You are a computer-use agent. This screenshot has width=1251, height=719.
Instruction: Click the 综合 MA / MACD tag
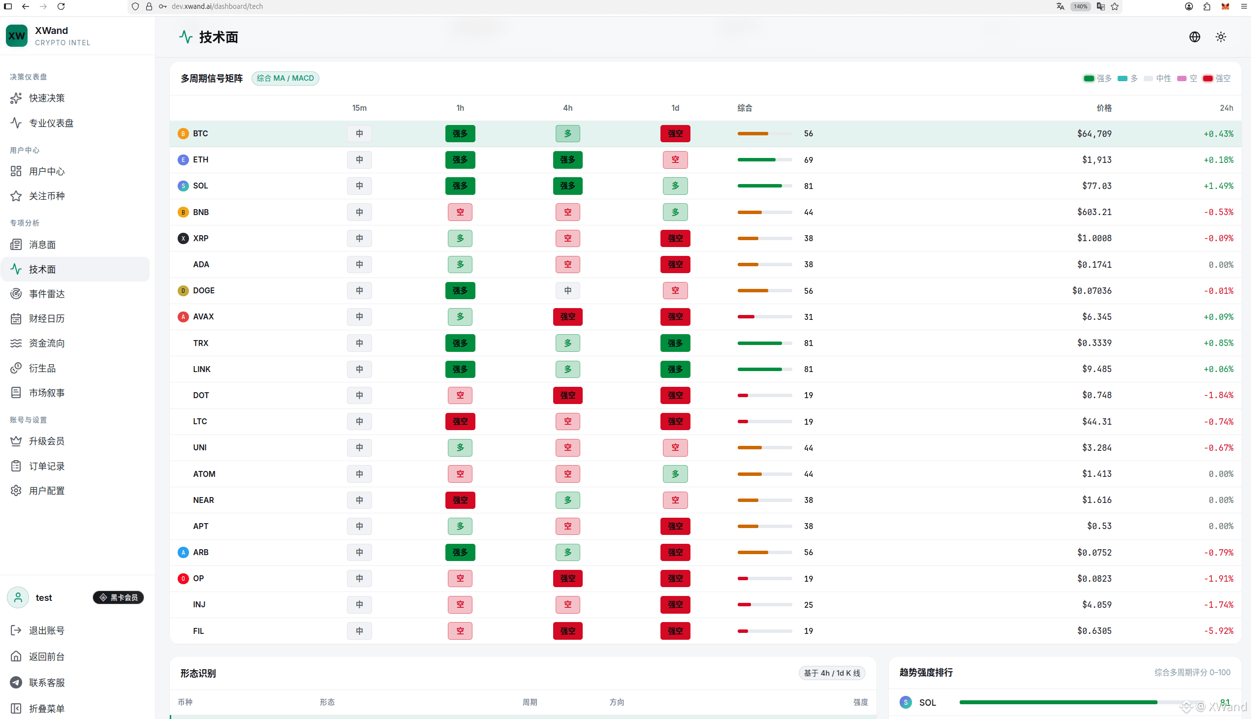(x=285, y=78)
